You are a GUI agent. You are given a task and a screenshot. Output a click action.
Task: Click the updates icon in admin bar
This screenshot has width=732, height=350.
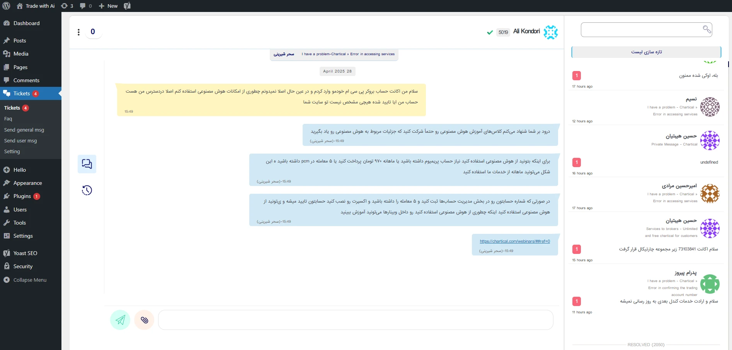(x=67, y=6)
